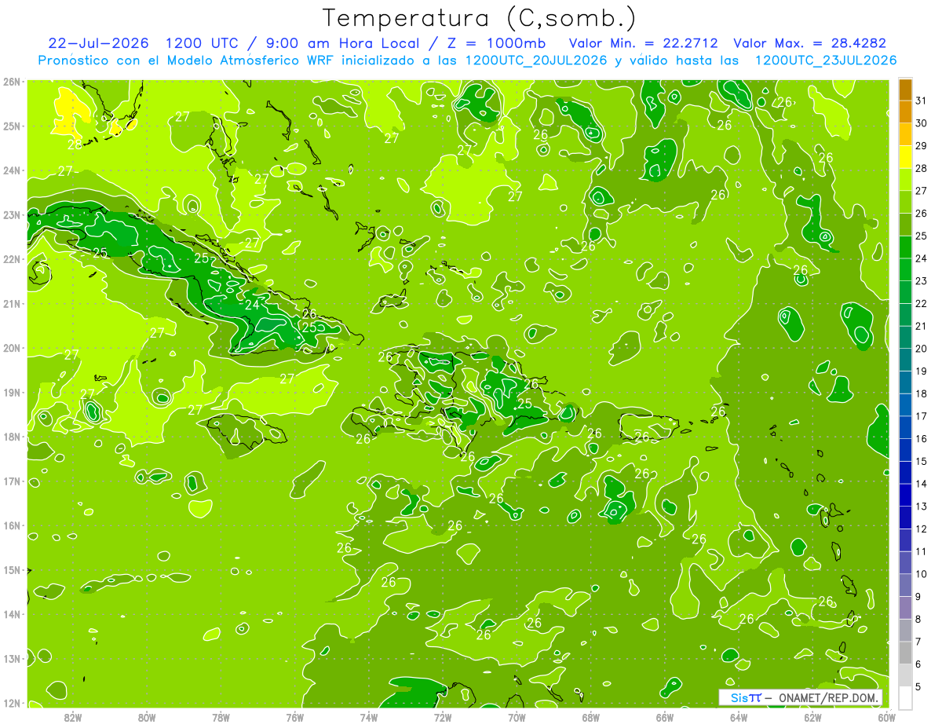The height and width of the screenshot is (728, 942).
Task: Click the '28' contour label near the yellow area
Action: click(x=75, y=144)
